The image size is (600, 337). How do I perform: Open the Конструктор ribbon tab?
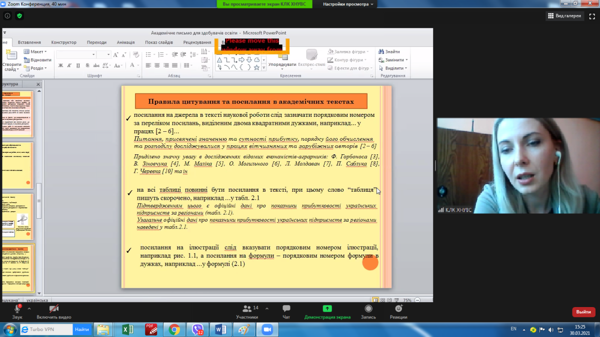click(x=63, y=42)
